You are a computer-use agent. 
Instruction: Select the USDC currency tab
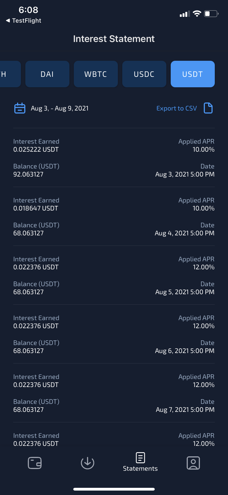144,74
